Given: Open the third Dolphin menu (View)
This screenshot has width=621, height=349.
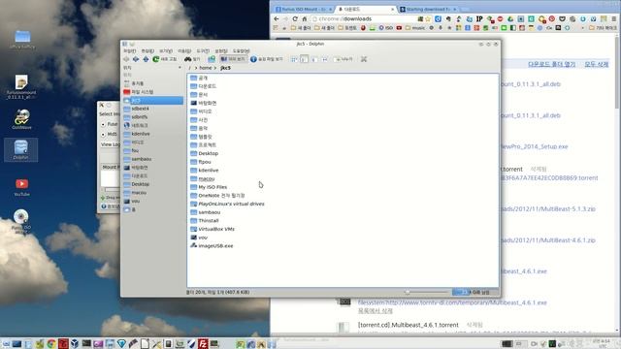Looking at the screenshot, I should click(166, 51).
